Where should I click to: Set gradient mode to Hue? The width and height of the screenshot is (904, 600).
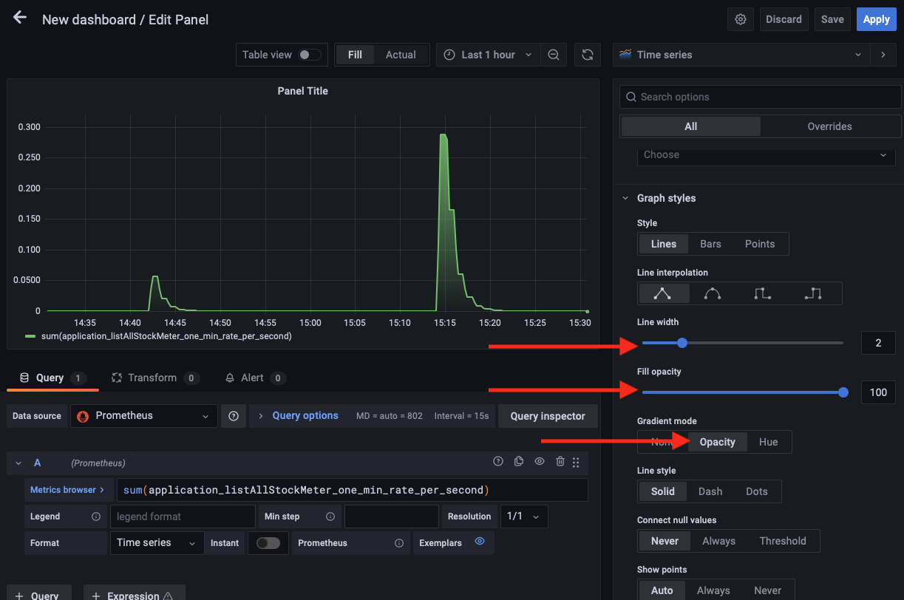[x=769, y=442]
